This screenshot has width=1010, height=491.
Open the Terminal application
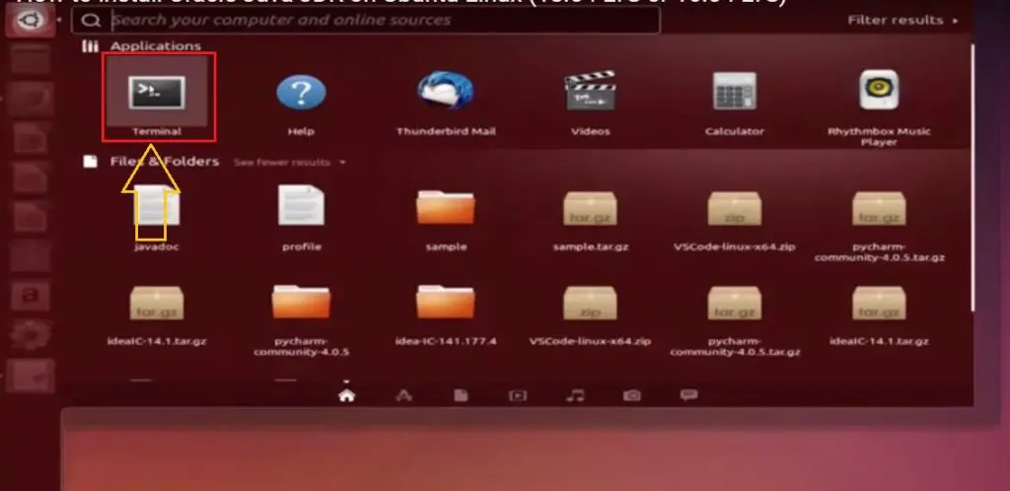pos(157,98)
